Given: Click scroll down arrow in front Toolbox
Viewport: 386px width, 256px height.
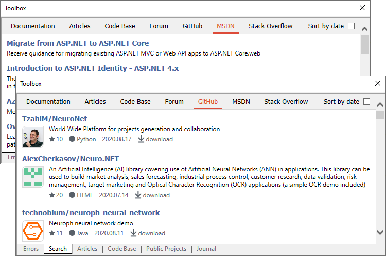Looking at the screenshot, I should coord(380,233).
